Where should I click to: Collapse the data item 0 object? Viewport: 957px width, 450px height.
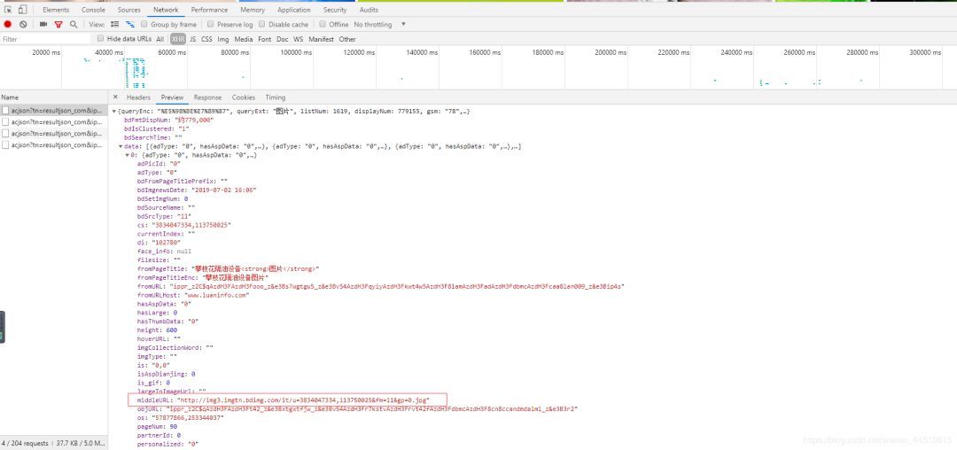[127, 156]
